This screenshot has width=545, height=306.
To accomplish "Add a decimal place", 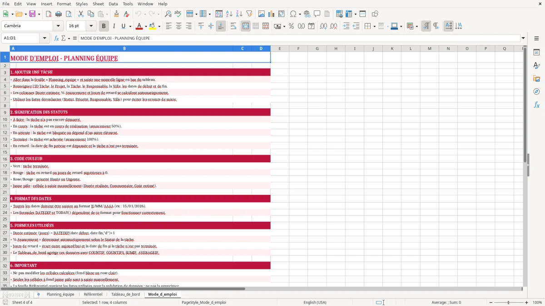I will pyautogui.click(x=323, y=26).
